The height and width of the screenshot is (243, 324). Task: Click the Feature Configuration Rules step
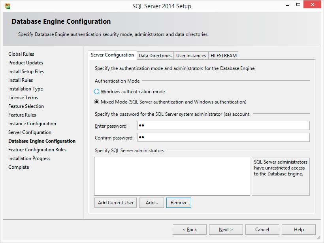38,150
